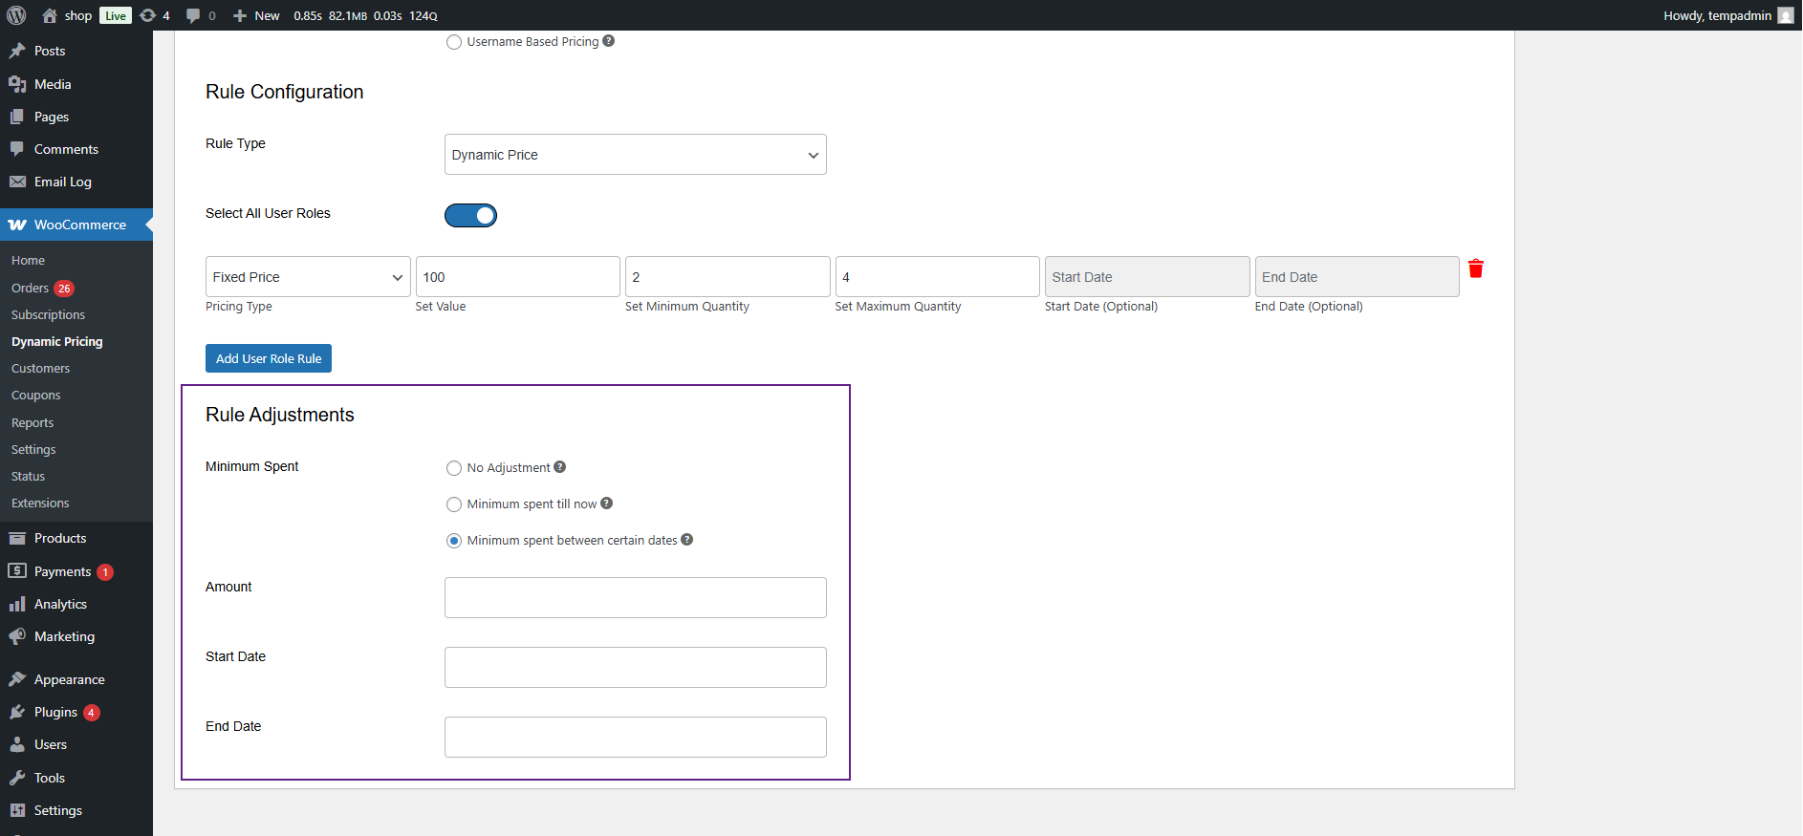The height and width of the screenshot is (836, 1803).
Task: Delete the rule row with trash icon
Action: pyautogui.click(x=1475, y=269)
